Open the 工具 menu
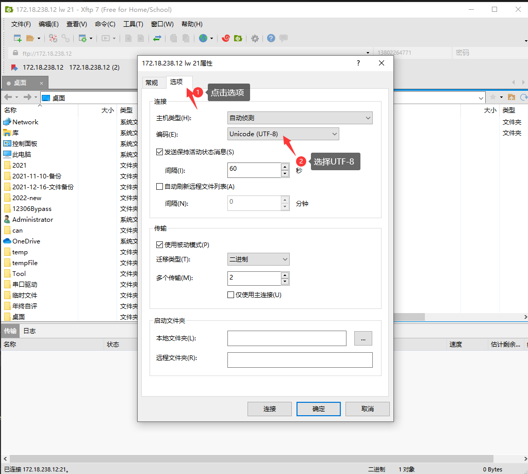The width and height of the screenshot is (528, 474). pos(132,24)
